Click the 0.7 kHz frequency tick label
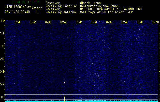The image size is (160, 102). [x=2, y=84]
